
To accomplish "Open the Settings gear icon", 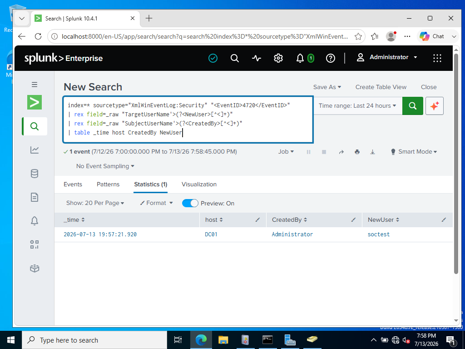I will coord(278,58).
